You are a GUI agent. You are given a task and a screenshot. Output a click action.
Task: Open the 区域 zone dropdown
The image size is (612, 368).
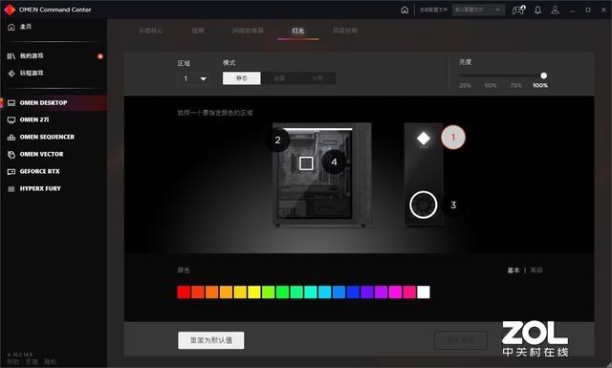193,78
